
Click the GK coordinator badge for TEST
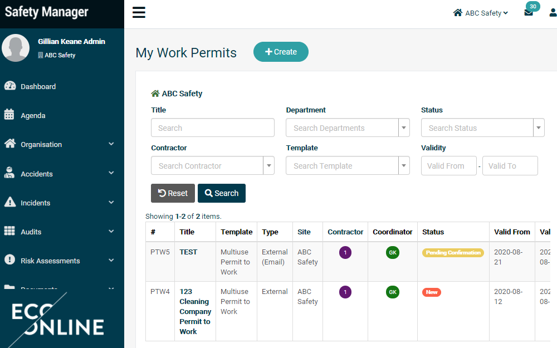click(x=393, y=252)
